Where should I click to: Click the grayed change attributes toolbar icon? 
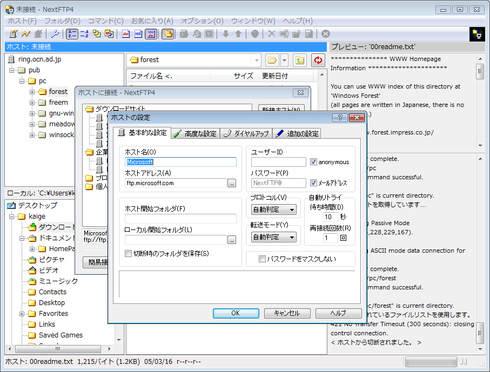click(x=309, y=33)
